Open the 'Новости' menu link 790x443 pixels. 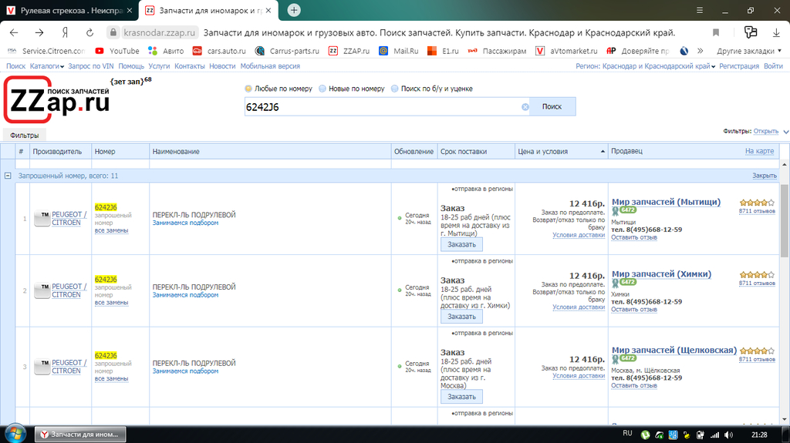pos(222,66)
